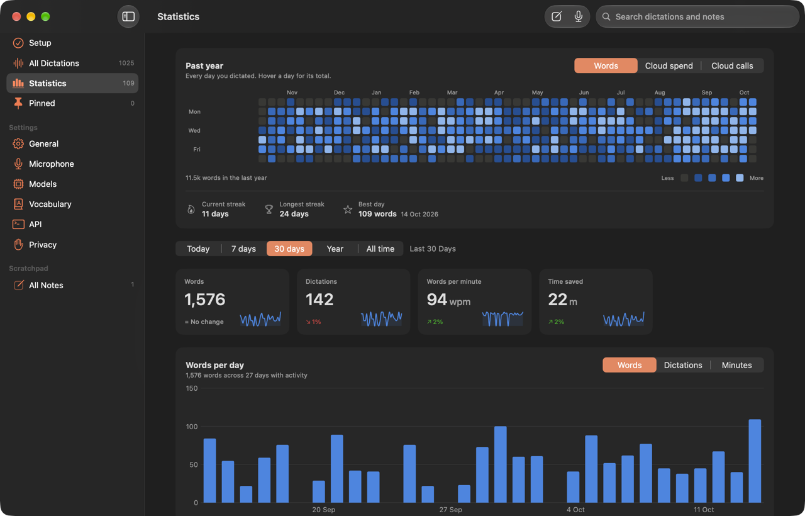
Task: Click the Models chip icon
Action: coord(18,184)
